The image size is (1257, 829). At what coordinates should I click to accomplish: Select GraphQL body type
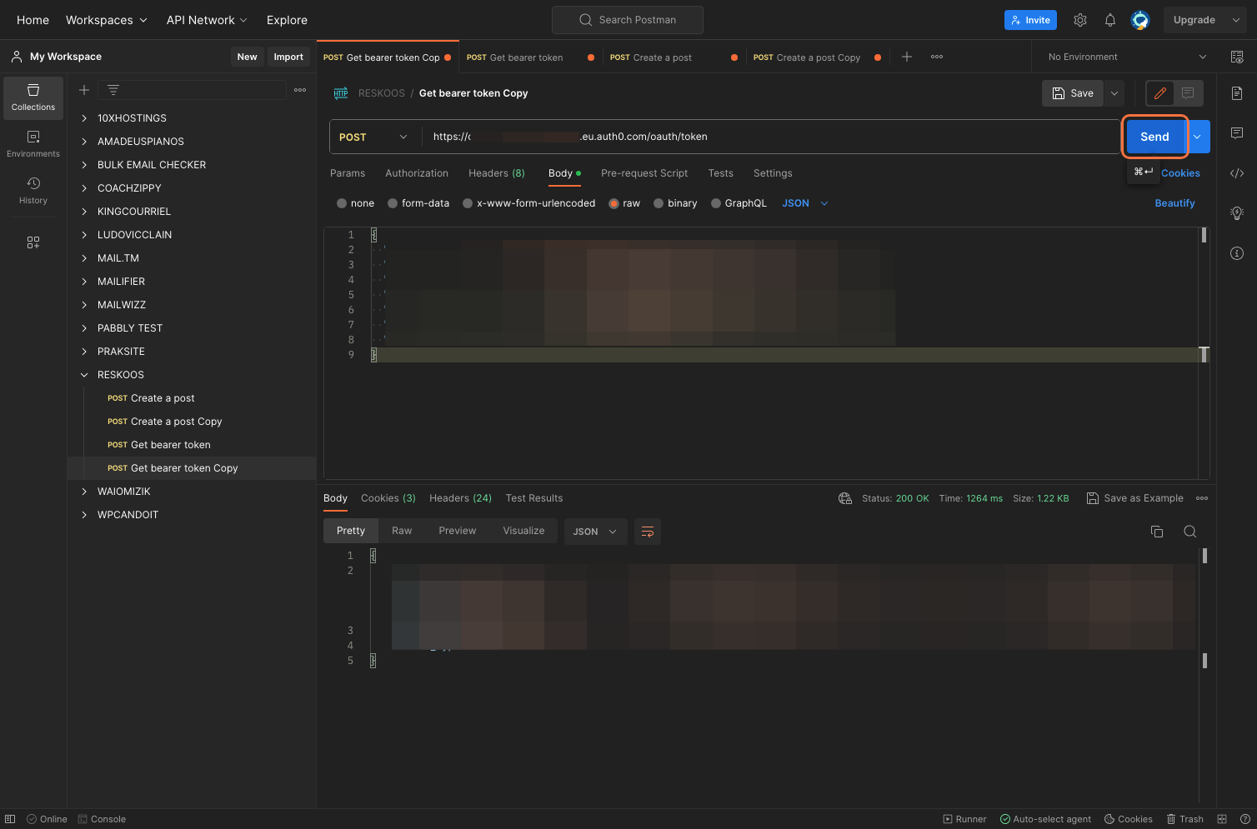coord(716,203)
